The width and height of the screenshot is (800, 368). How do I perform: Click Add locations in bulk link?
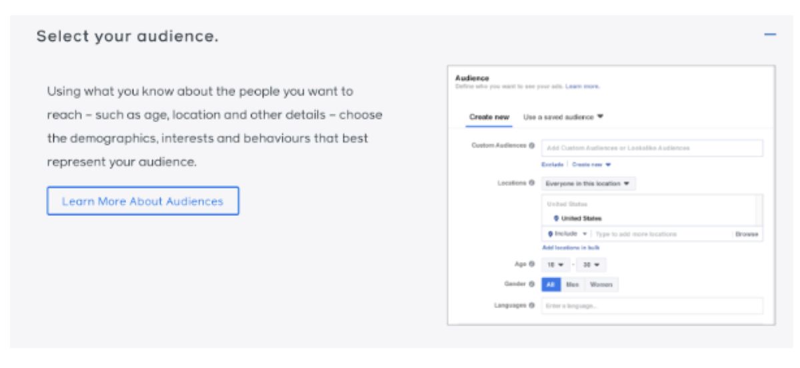coord(571,247)
